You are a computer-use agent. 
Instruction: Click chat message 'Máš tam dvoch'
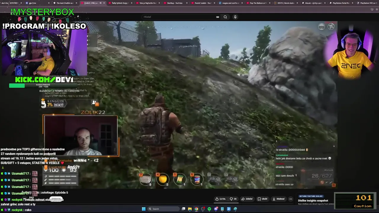(x=285, y=176)
